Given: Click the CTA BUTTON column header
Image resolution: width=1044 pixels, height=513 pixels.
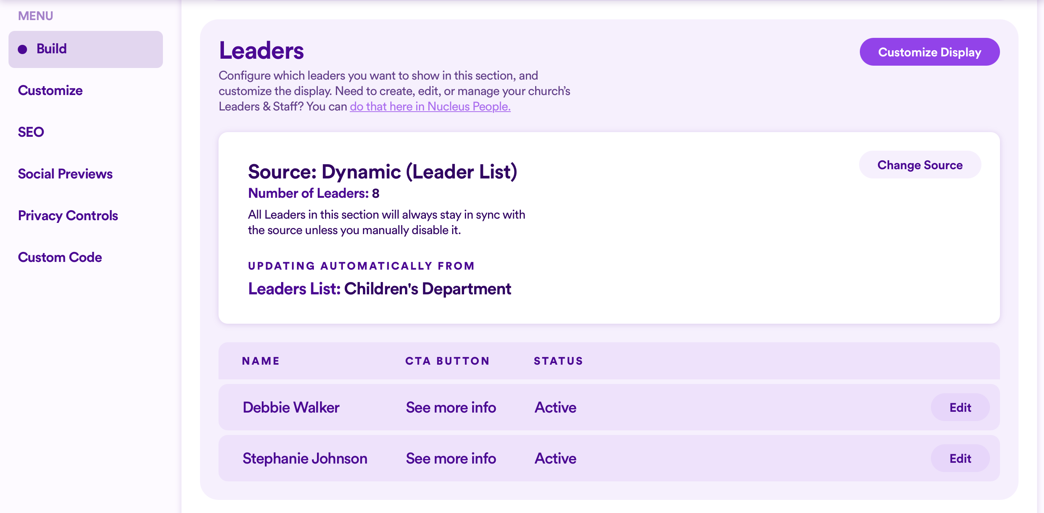Looking at the screenshot, I should tap(447, 361).
